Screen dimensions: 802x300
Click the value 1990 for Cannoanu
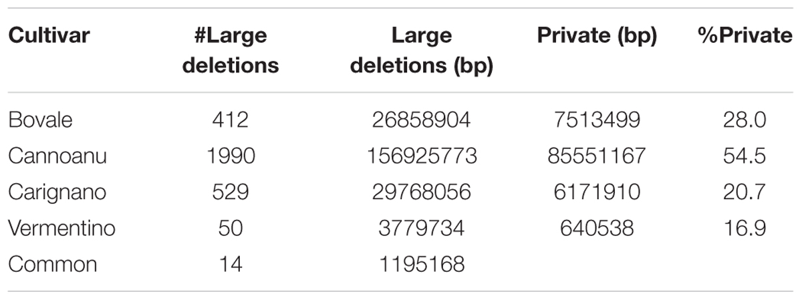(x=231, y=156)
